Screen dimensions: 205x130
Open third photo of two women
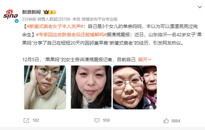tap(135, 87)
